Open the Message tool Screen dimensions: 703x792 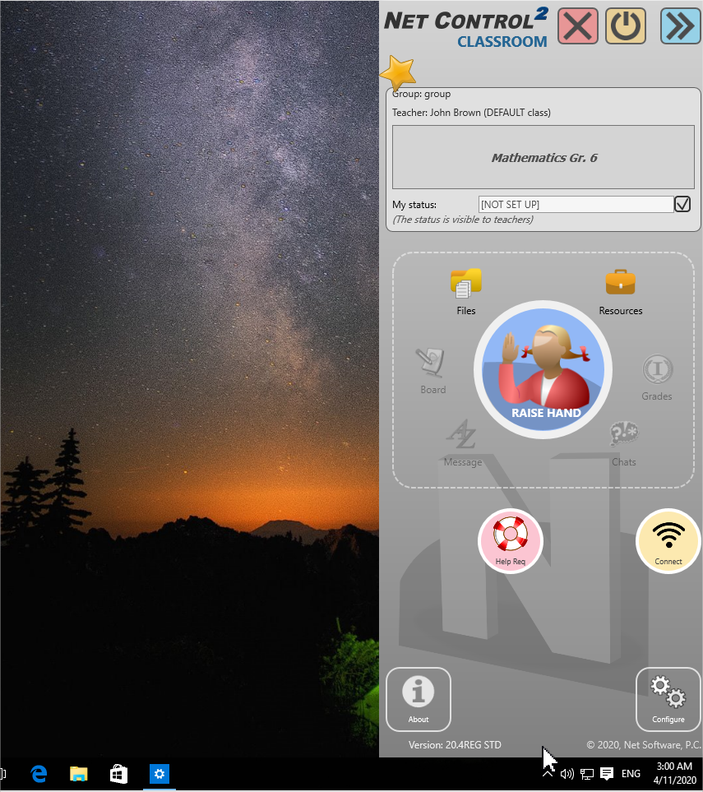[463, 443]
